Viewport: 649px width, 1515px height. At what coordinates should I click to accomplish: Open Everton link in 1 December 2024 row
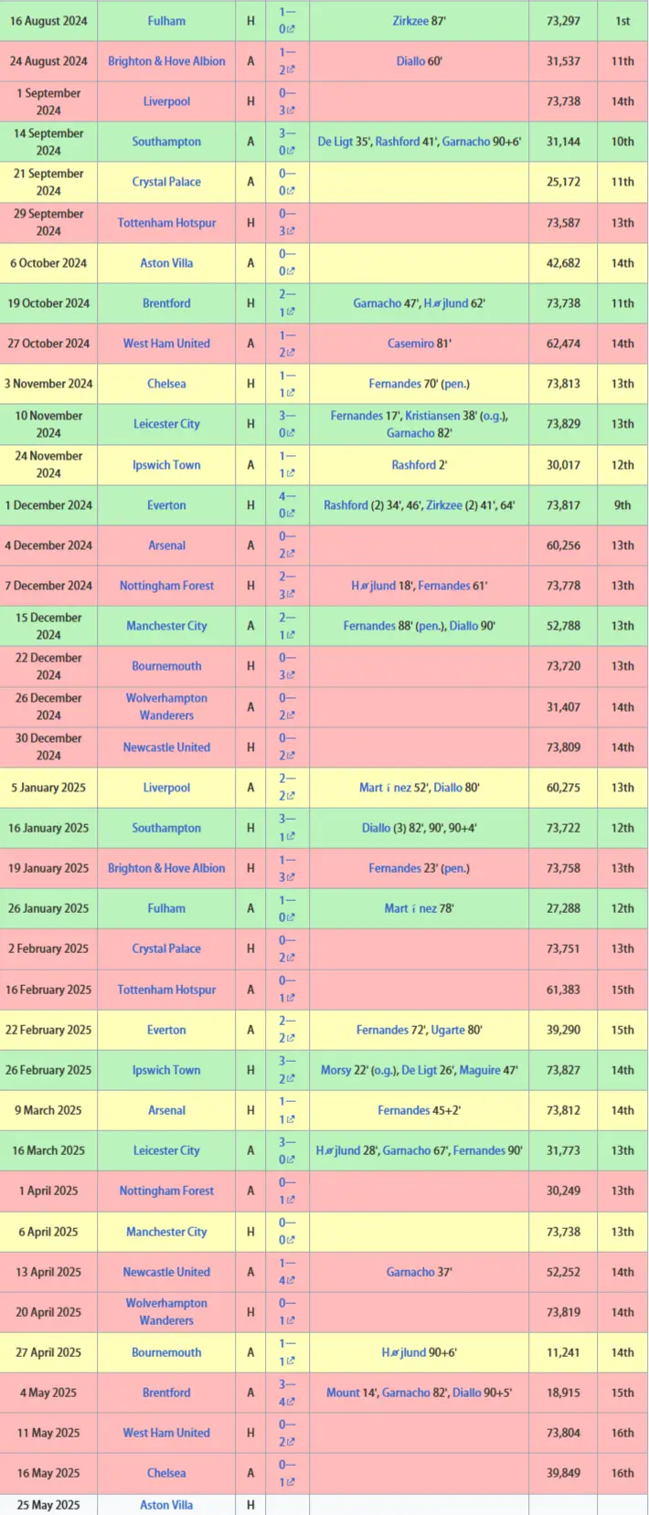pyautogui.click(x=166, y=505)
